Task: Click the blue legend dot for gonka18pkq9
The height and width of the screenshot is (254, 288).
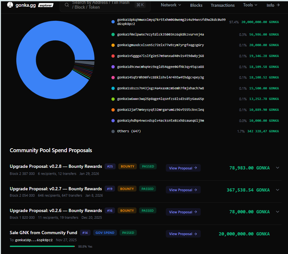Action: 113,22
